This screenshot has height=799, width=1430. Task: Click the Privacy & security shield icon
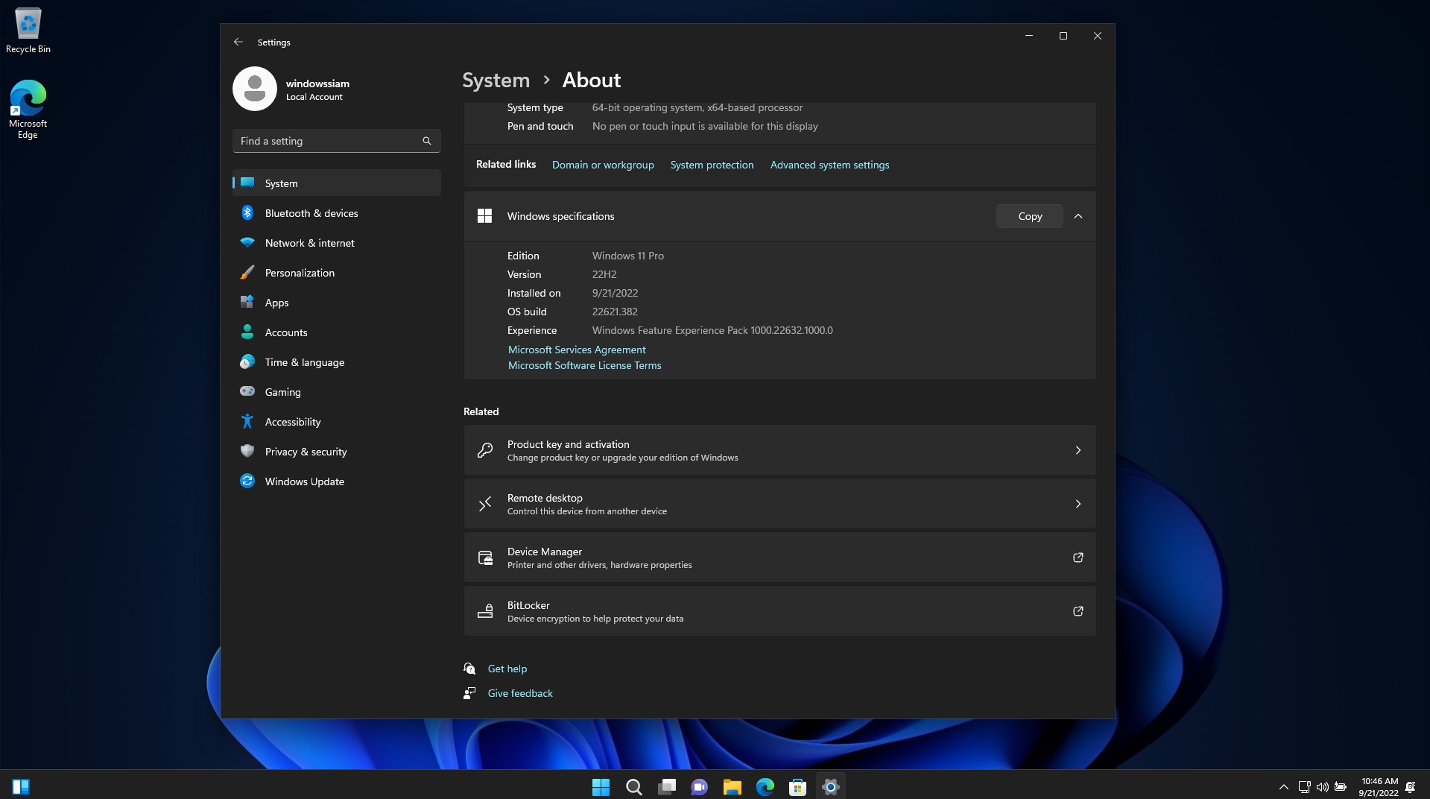(247, 452)
